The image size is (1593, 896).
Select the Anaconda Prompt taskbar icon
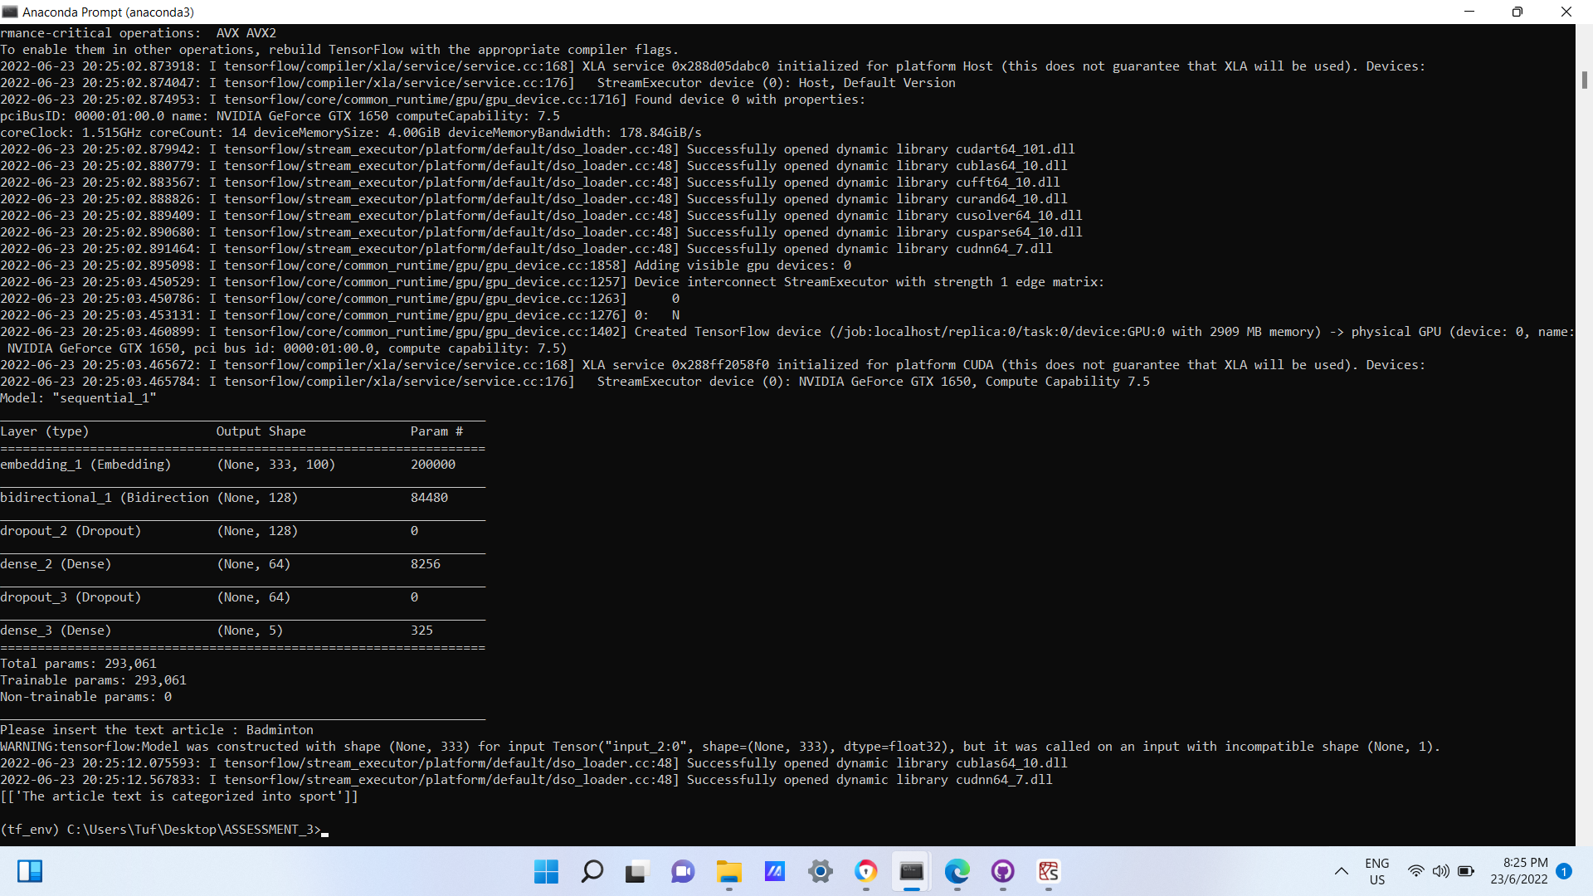[x=912, y=871]
